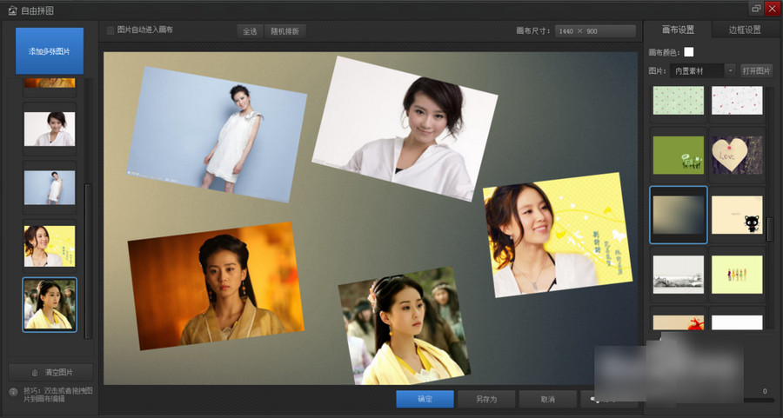Click the 另存为 save-as button
This screenshot has height=418, width=783.
(486, 399)
